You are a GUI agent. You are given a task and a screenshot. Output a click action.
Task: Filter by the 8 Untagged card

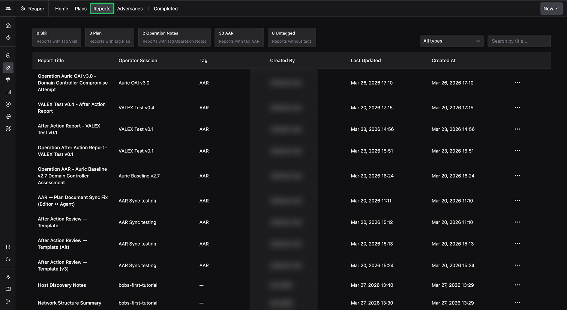tap(292, 37)
